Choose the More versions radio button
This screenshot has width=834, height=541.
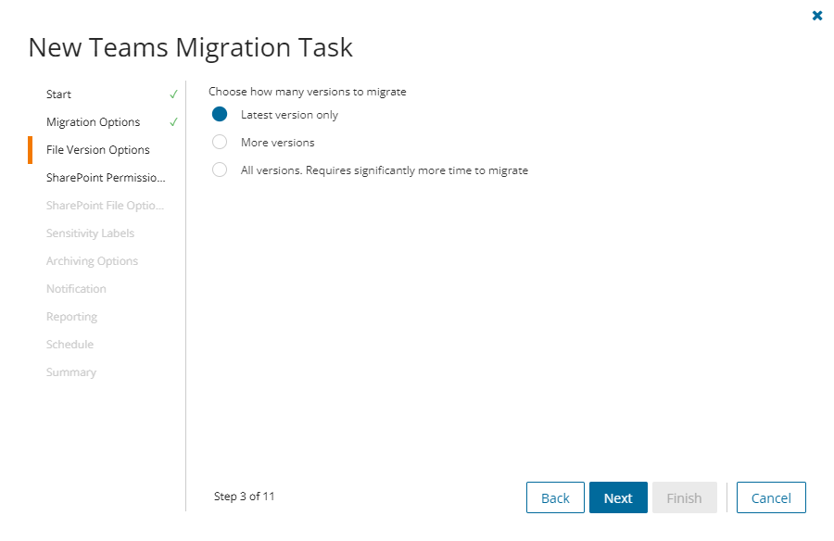click(x=220, y=143)
